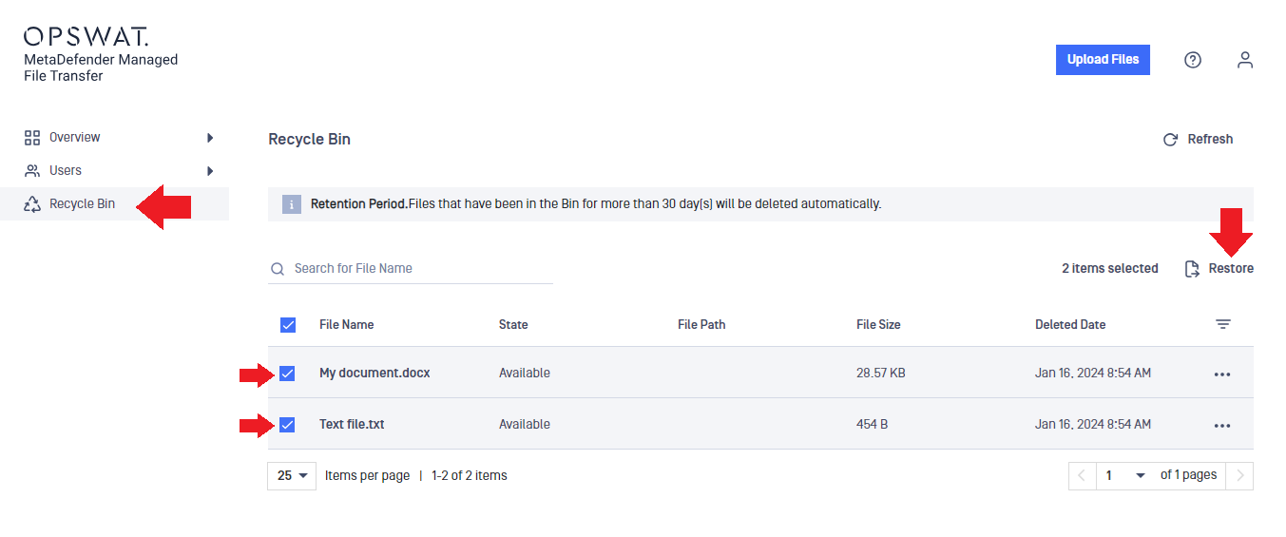Open three-dot menu for Text file.txt
This screenshot has width=1286, height=537.
pos(1222,425)
